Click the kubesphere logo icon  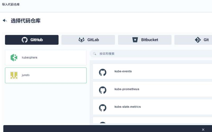14,58
